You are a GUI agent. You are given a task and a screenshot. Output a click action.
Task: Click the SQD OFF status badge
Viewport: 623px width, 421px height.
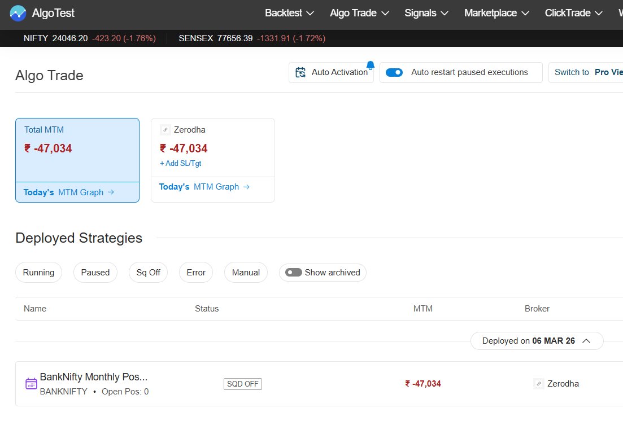[x=243, y=384]
